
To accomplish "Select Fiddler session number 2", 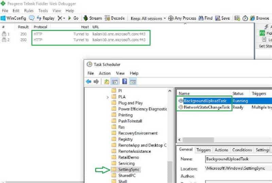I will (74, 40).
